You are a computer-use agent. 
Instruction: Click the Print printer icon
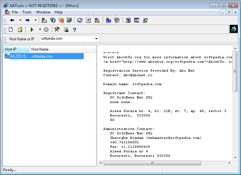20,29
